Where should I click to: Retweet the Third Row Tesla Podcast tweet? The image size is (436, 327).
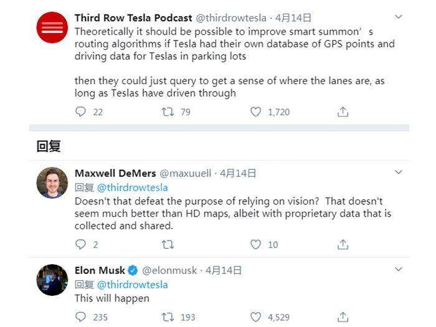click(x=168, y=112)
